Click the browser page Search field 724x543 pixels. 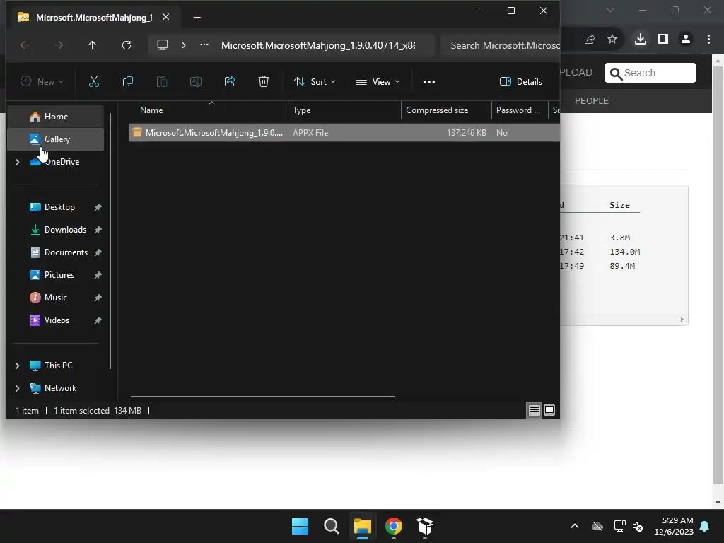coord(650,73)
